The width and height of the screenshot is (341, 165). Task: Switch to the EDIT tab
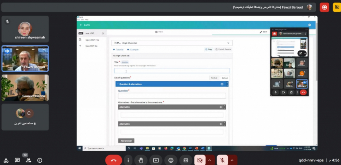coord(263,32)
